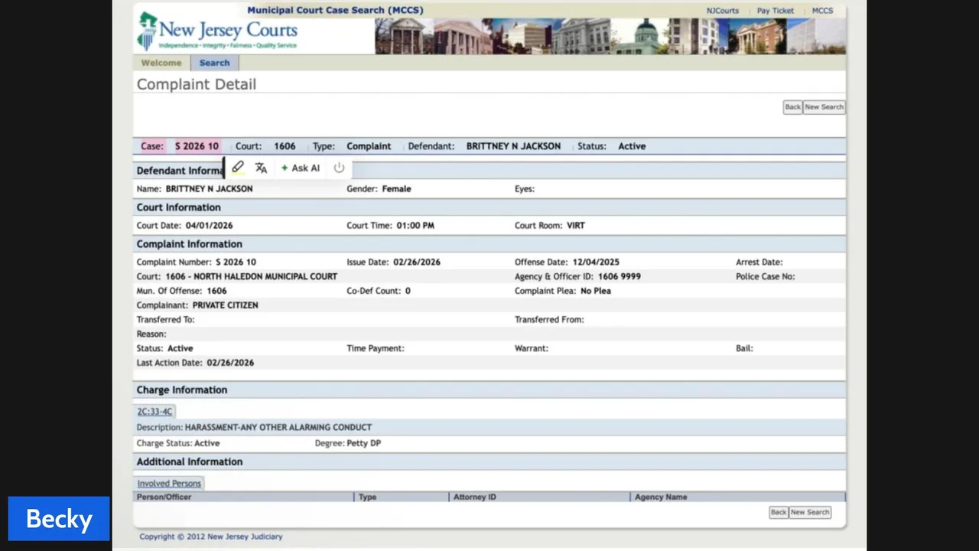Click the top Back button

click(792, 107)
